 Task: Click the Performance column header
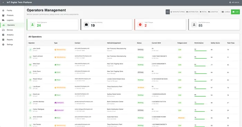[x=199, y=43]
